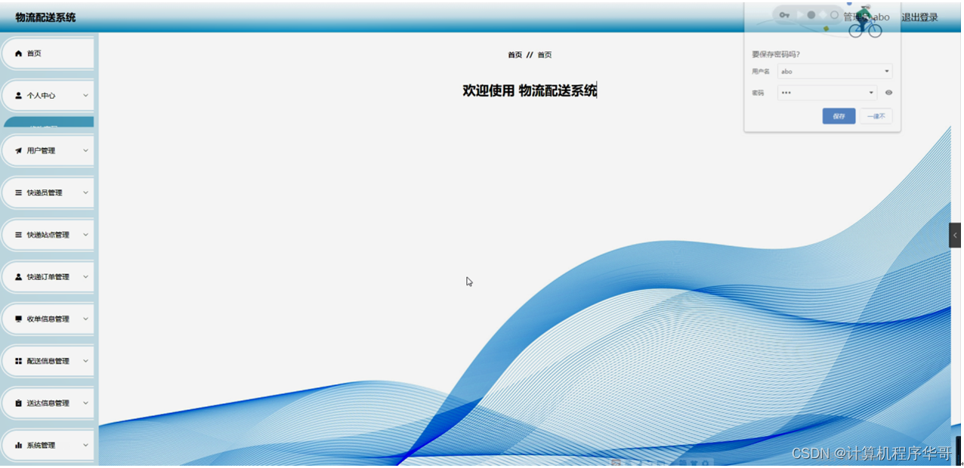Image resolution: width=964 pixels, height=468 pixels.
Task: Open the 密码 dropdown arrow
Action: 871,93
